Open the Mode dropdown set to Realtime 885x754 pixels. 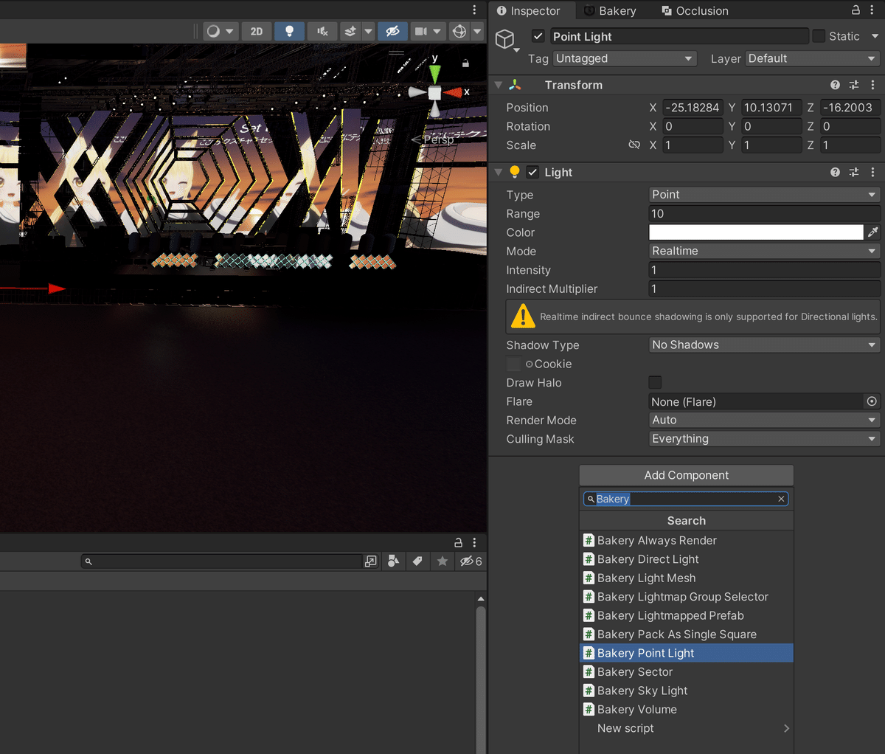pyautogui.click(x=764, y=251)
